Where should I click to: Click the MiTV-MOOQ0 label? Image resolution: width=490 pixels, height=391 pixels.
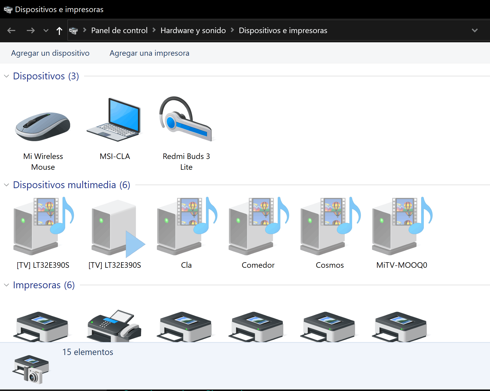pos(402,265)
